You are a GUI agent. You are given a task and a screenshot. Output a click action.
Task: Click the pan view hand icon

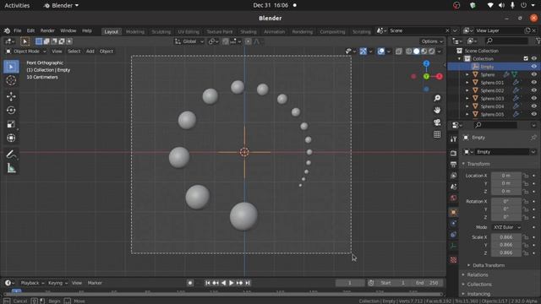437,111
